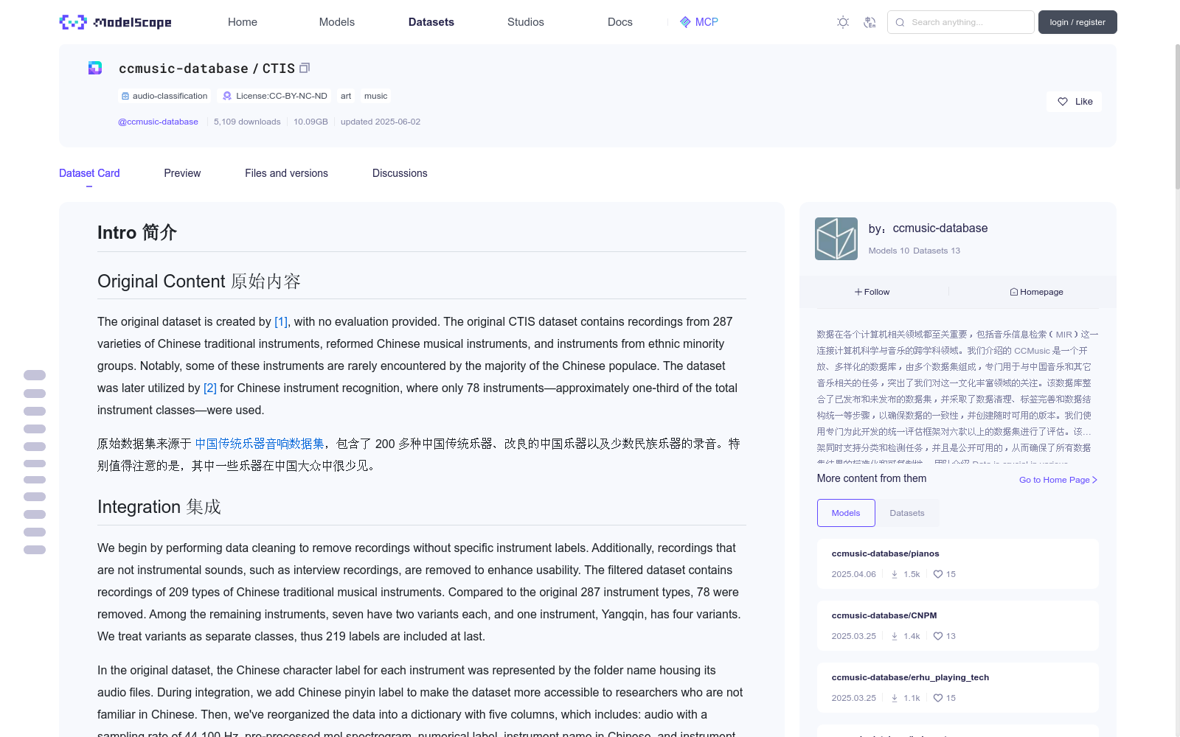Copy the dataset name with the copy icon
This screenshot has height=737, width=1180.
[x=305, y=68]
